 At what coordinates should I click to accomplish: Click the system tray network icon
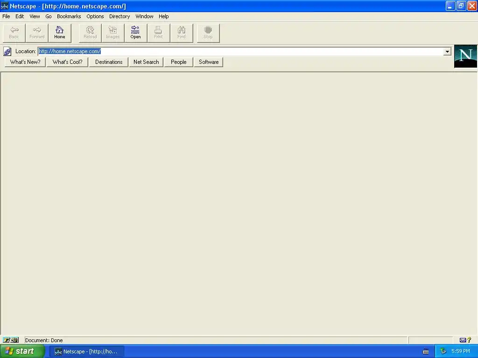click(x=443, y=351)
